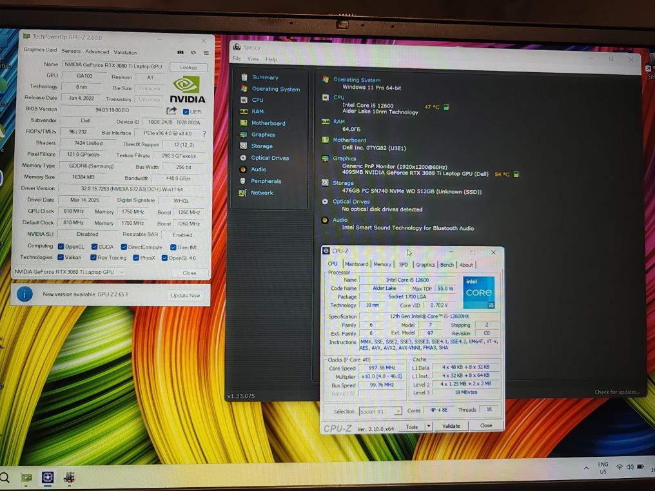Screen dimensions: 655x491
Task: Click the RAM icon in Speccy sidebar
Action: click(x=244, y=111)
